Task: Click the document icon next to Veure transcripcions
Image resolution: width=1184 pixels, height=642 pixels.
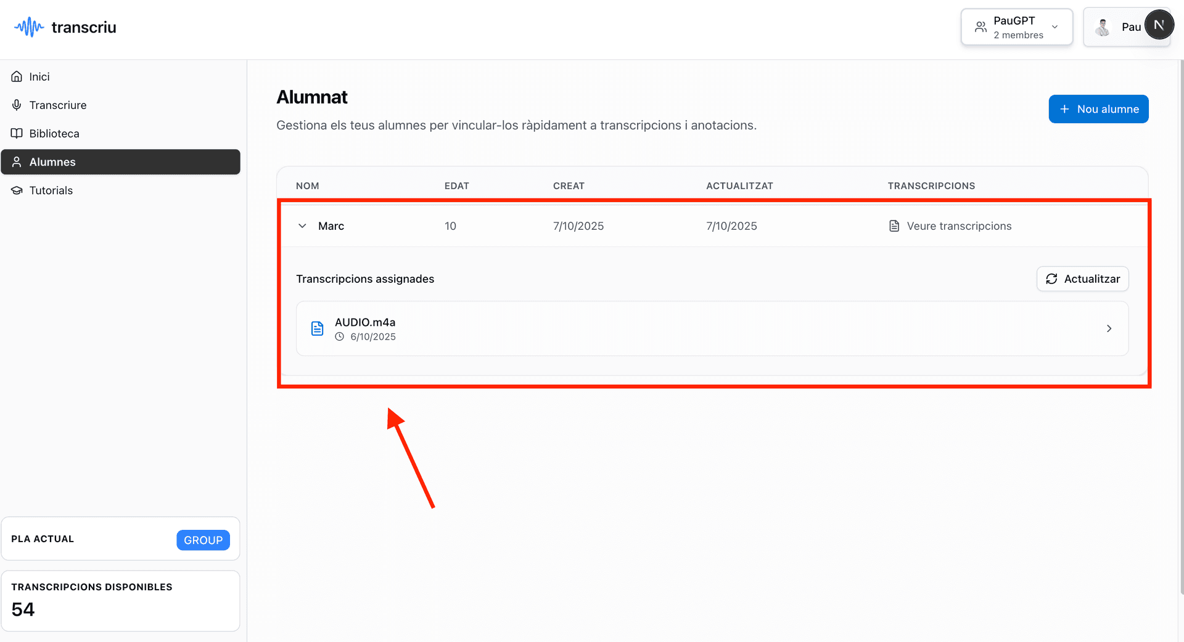Action: coord(894,226)
